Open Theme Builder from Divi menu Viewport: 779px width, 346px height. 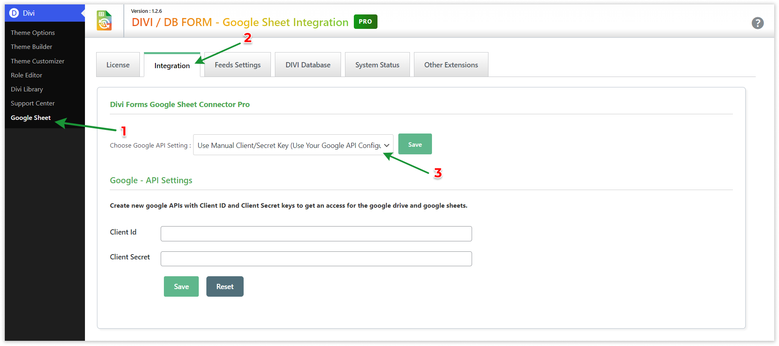(32, 47)
